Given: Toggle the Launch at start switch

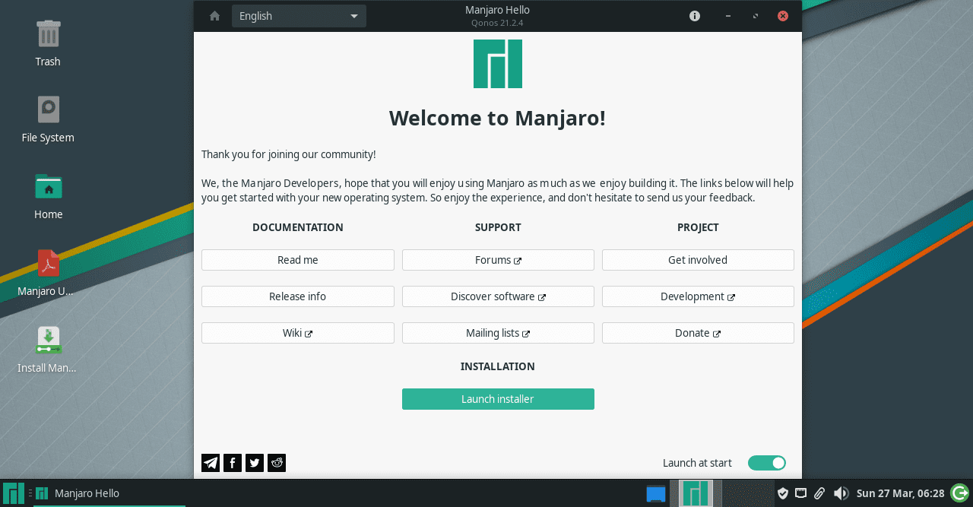Looking at the screenshot, I should pyautogui.click(x=767, y=463).
